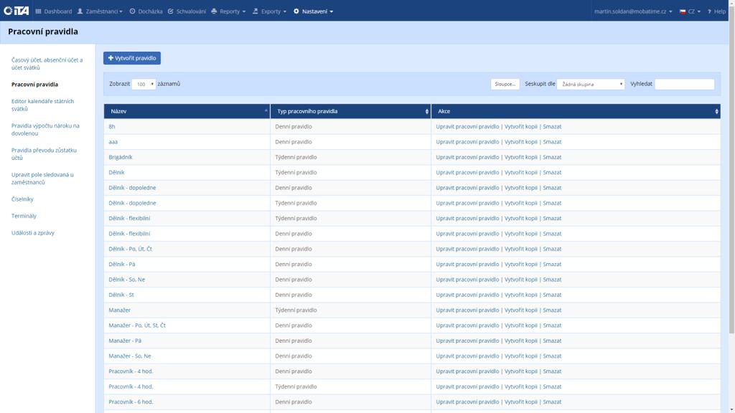This screenshot has height=413, width=735.
Task: Click the Nastavení gear icon
Action: (296, 11)
